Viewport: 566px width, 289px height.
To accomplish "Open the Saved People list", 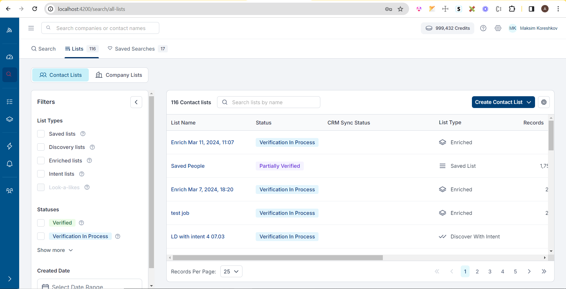I will 188,166.
